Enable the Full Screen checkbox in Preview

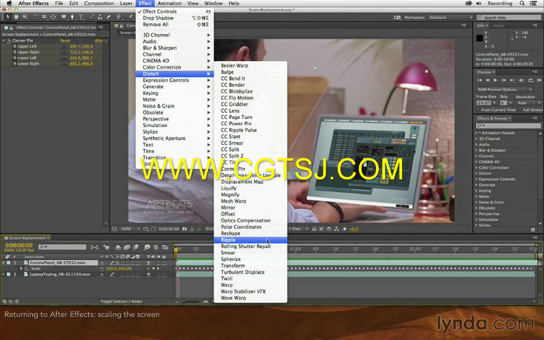[520, 110]
